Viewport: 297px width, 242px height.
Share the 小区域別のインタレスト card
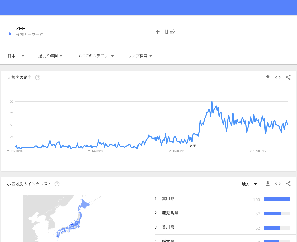click(x=288, y=184)
